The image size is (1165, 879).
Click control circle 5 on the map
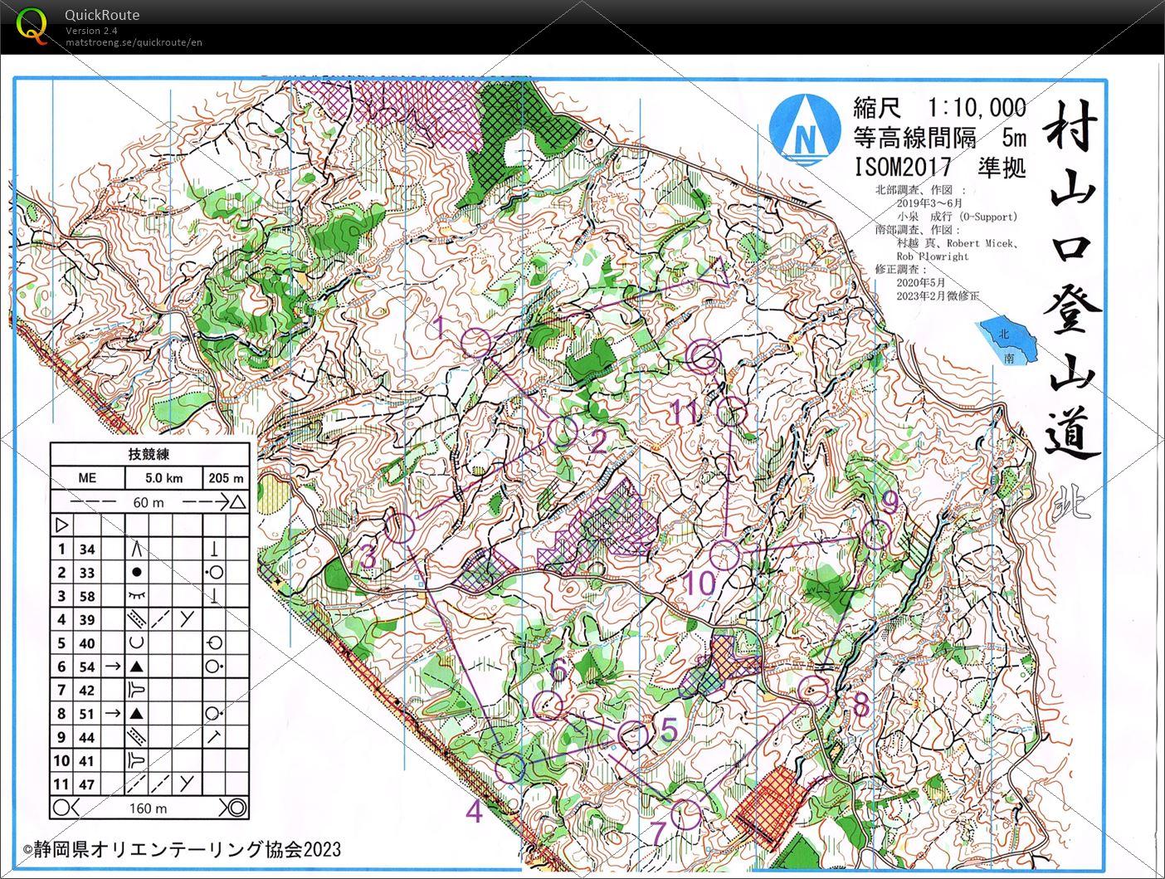click(x=633, y=735)
